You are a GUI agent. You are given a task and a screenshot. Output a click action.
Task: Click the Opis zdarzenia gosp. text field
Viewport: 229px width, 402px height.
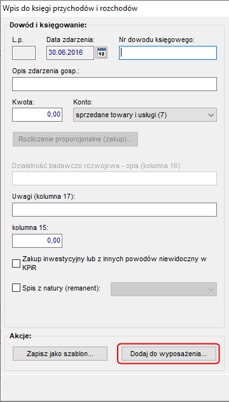114,84
